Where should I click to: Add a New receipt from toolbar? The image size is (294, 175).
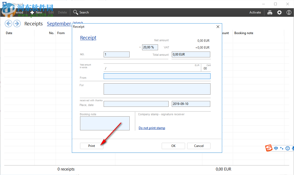pyautogui.click(x=36, y=12)
